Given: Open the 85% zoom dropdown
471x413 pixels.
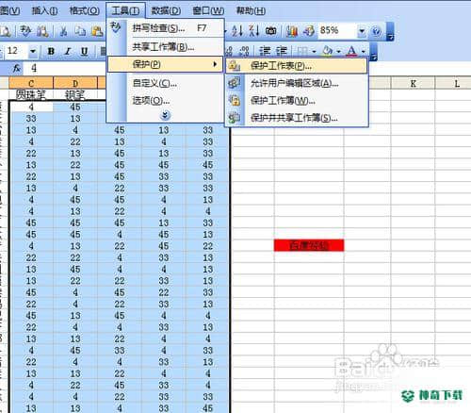Looking at the screenshot, I should point(362,31).
